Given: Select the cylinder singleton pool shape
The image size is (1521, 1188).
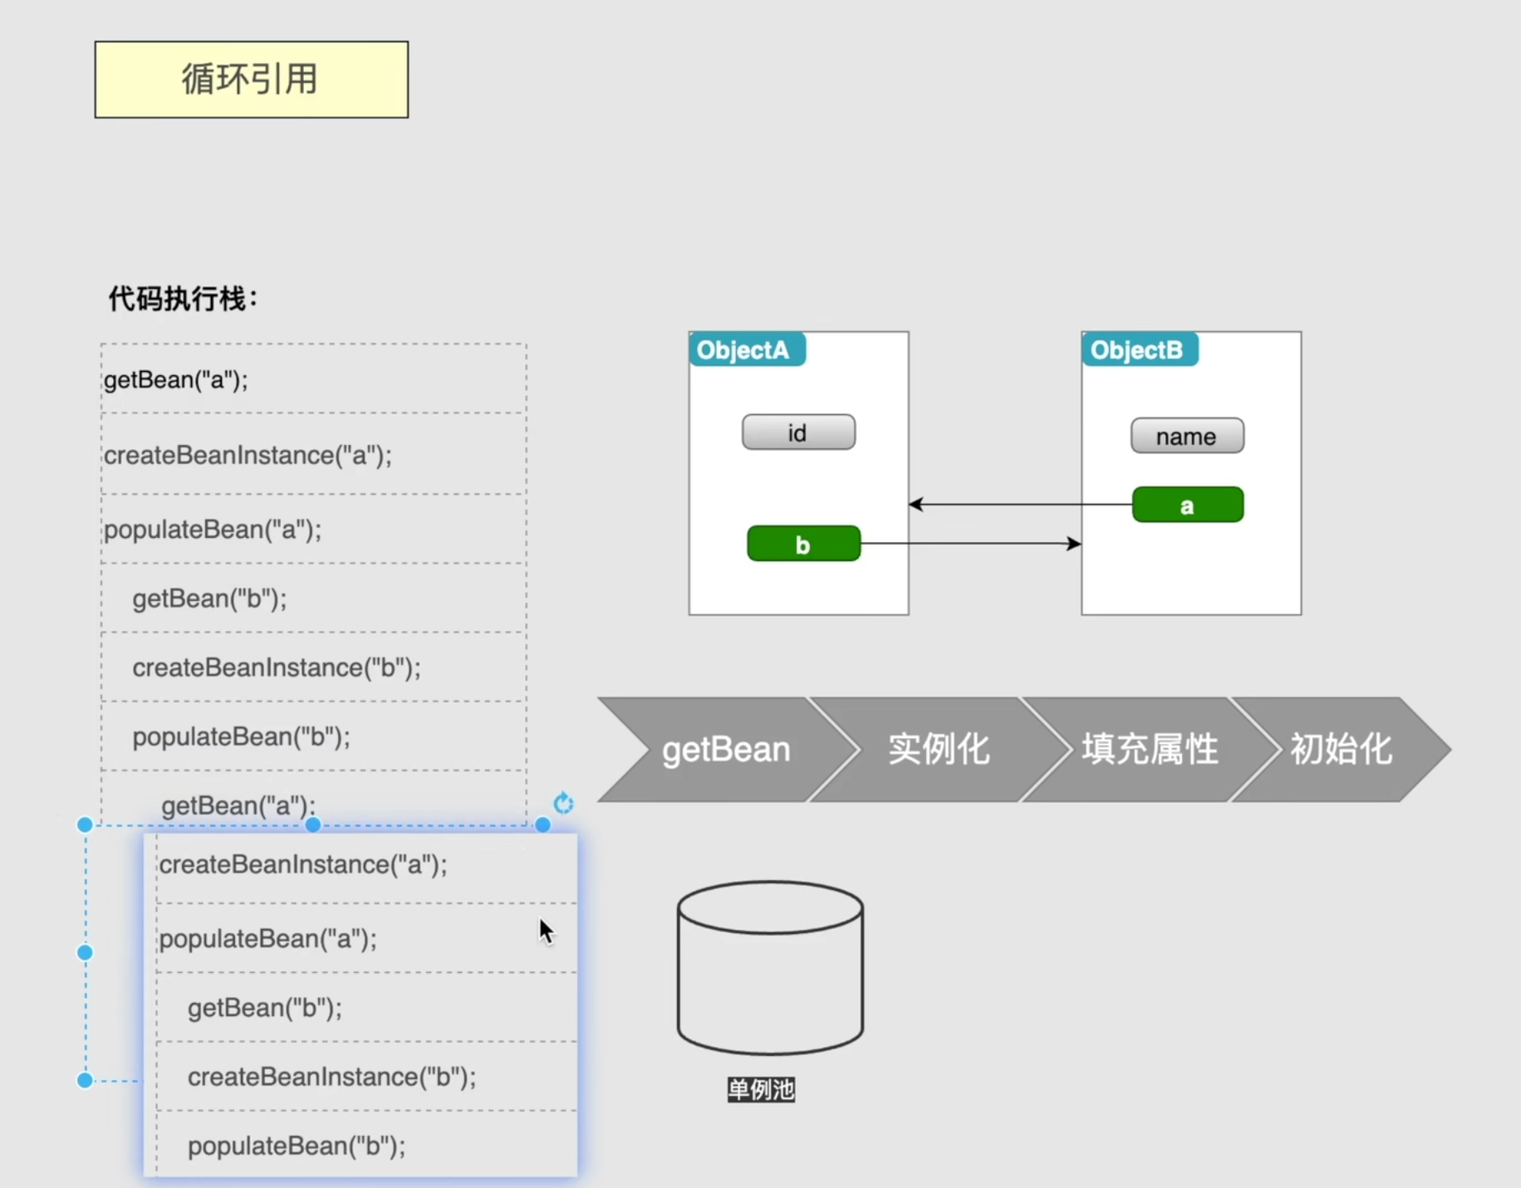Looking at the screenshot, I should (x=770, y=968).
